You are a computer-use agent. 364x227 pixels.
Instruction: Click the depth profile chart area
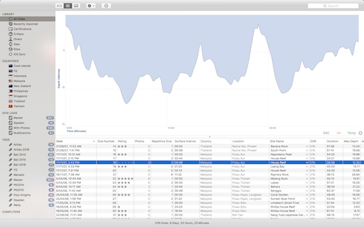(212, 71)
